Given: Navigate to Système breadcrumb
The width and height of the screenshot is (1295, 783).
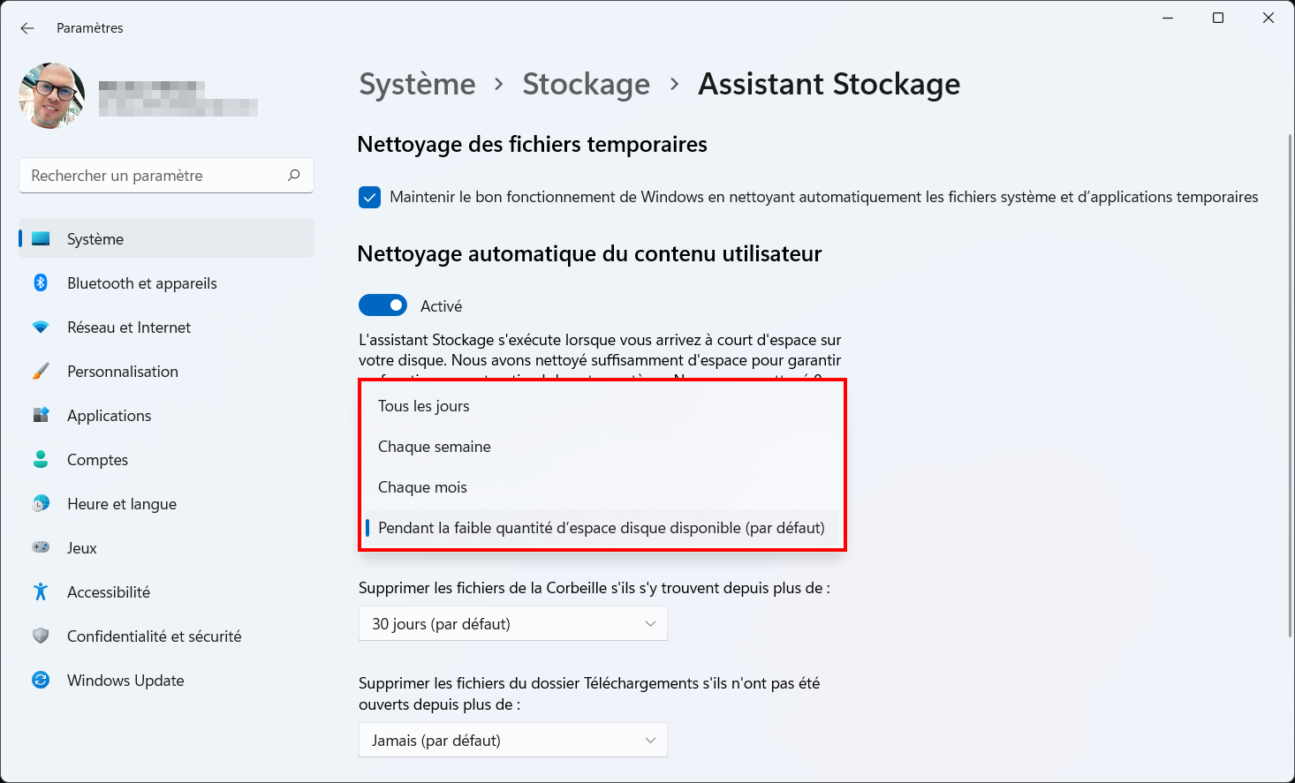Looking at the screenshot, I should click(417, 84).
